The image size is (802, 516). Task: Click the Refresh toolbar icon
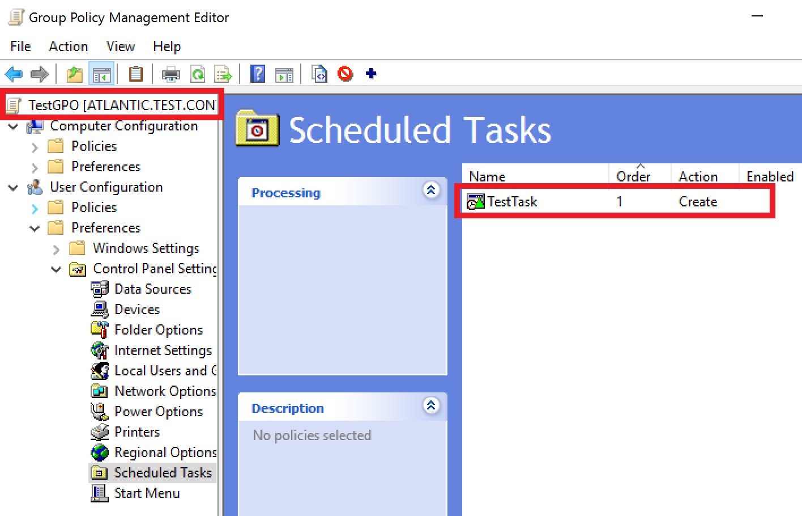click(x=198, y=74)
